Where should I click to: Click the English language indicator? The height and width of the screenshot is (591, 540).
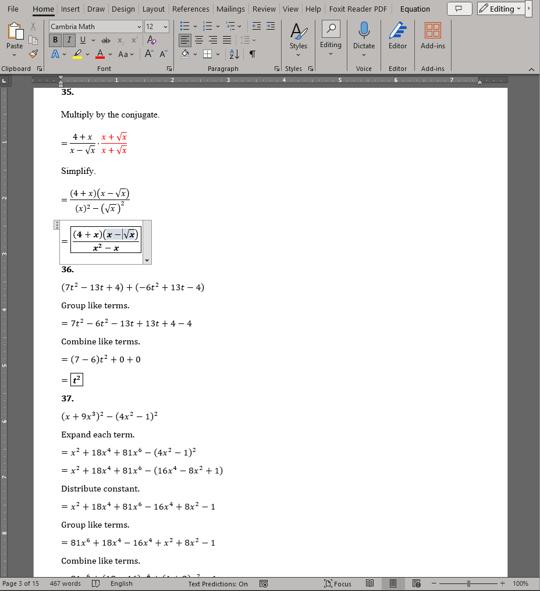click(x=122, y=583)
